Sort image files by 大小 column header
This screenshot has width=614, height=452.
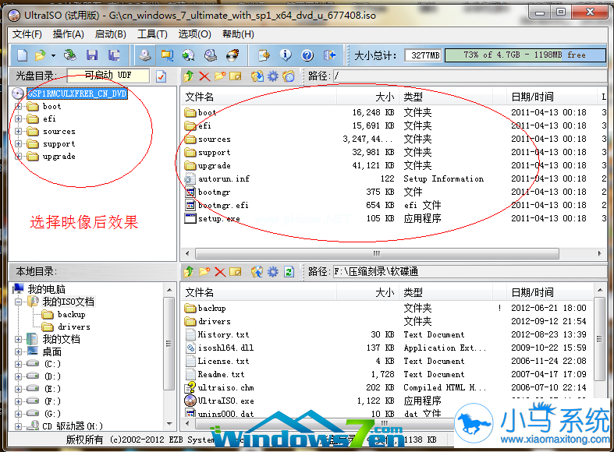pyautogui.click(x=367, y=97)
